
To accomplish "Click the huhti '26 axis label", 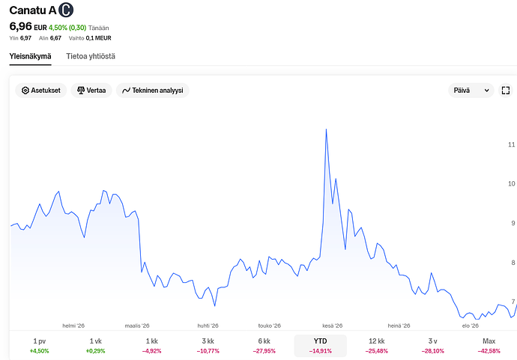I will 208,326.
